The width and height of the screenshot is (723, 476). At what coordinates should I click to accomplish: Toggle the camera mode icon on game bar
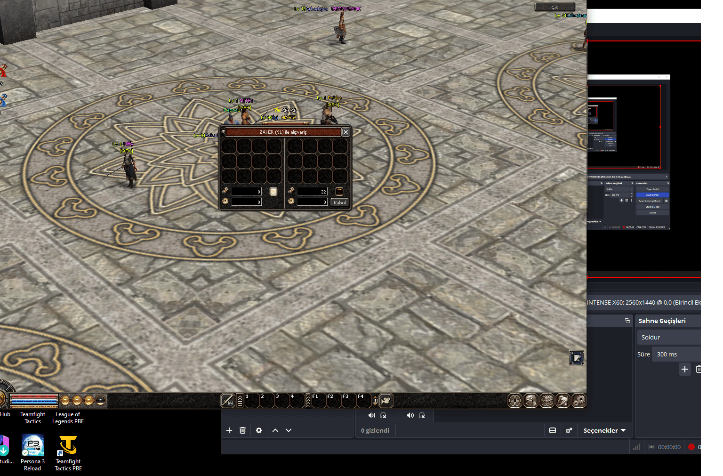[x=386, y=401]
